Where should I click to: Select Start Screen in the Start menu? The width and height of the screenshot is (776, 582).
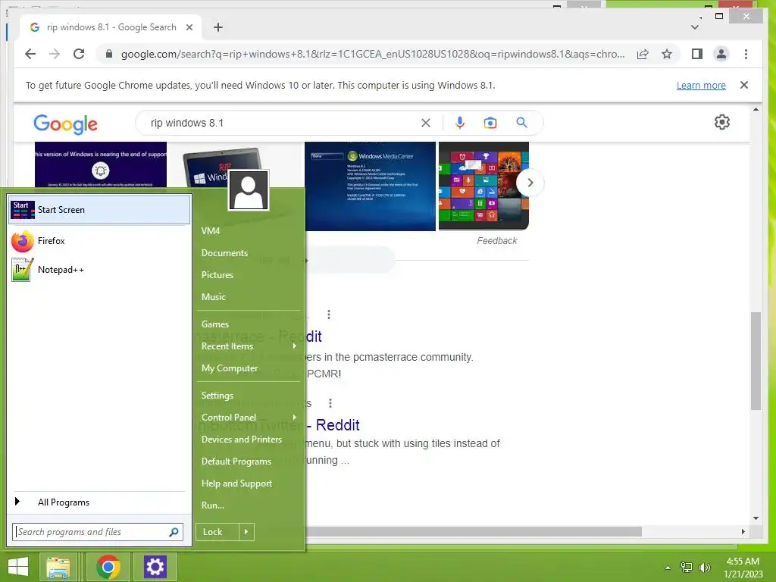point(99,210)
